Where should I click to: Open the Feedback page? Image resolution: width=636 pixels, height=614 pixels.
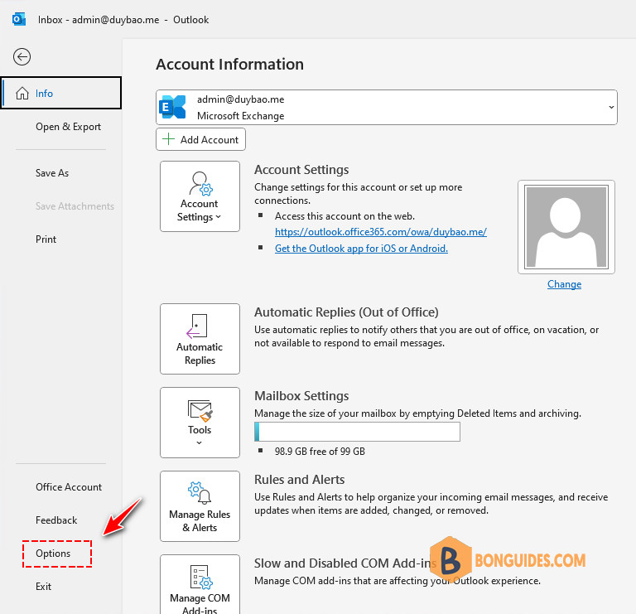pos(56,520)
